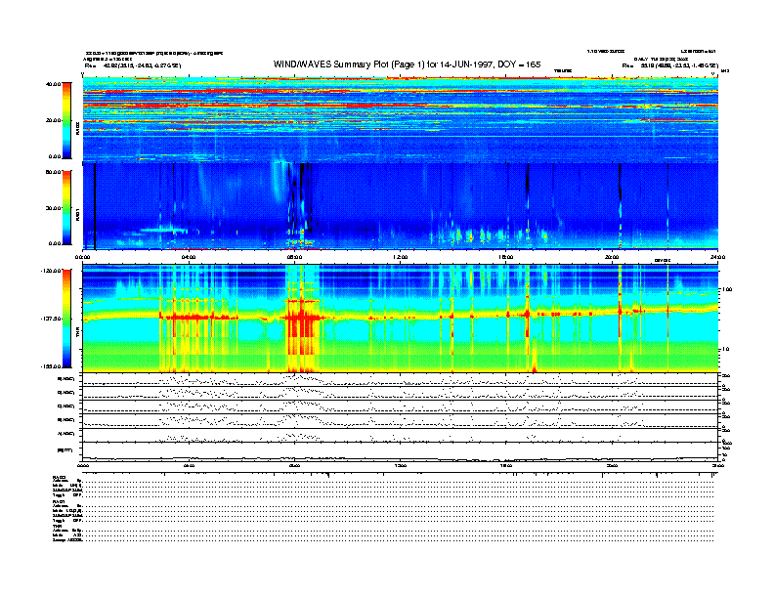Click the RAD2 color scale bar
The height and width of the screenshot is (598, 774).
pyautogui.click(x=66, y=120)
